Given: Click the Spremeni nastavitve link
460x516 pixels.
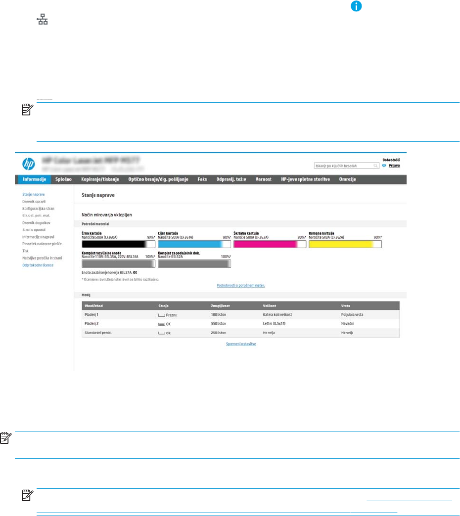Looking at the screenshot, I should pos(241,344).
